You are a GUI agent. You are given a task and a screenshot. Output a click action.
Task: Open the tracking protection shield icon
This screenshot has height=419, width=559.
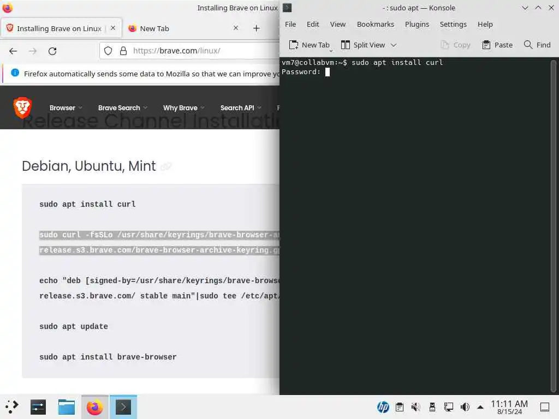pos(108,51)
